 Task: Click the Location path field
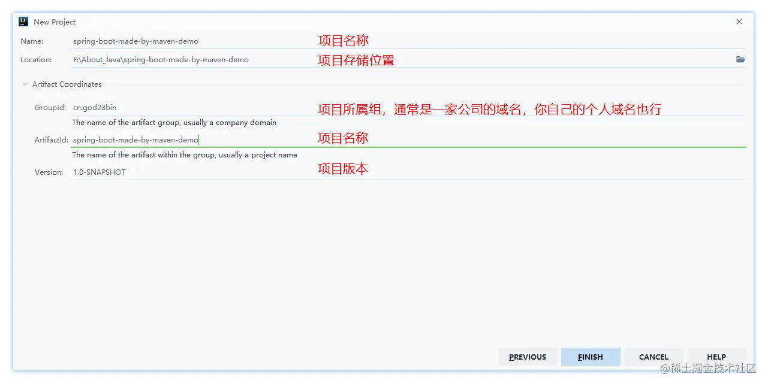(402, 60)
